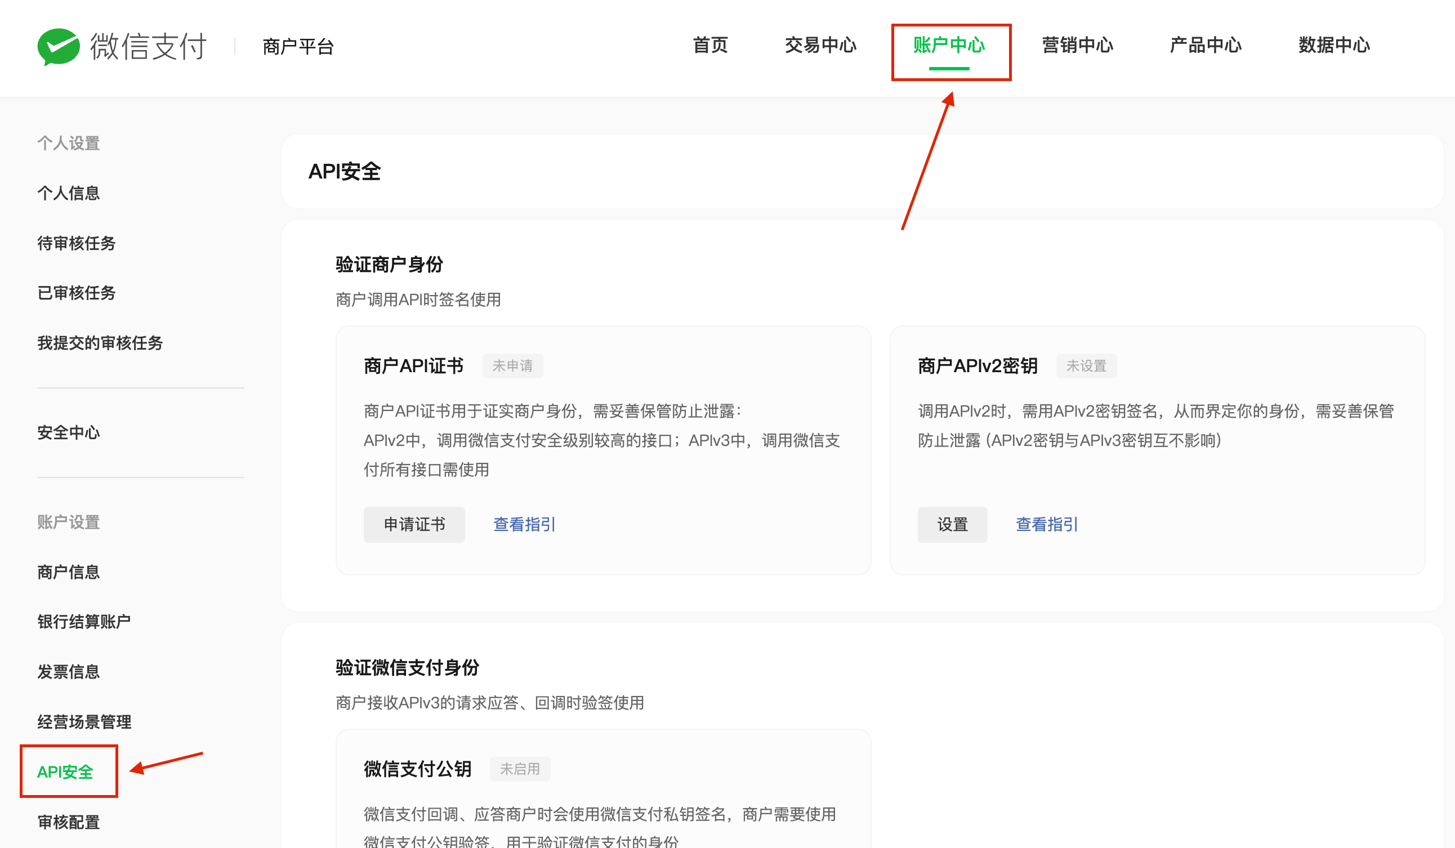Go to 商户信息 sidebar item
The width and height of the screenshot is (1455, 848).
69,572
